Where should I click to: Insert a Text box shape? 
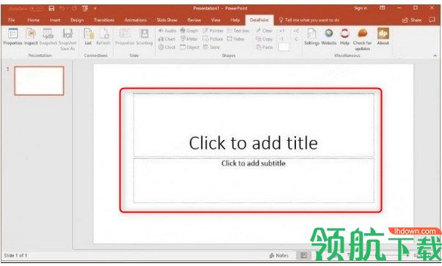coord(238,30)
